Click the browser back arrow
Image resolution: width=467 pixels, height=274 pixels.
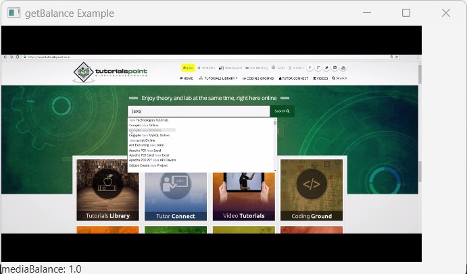click(x=5, y=57)
